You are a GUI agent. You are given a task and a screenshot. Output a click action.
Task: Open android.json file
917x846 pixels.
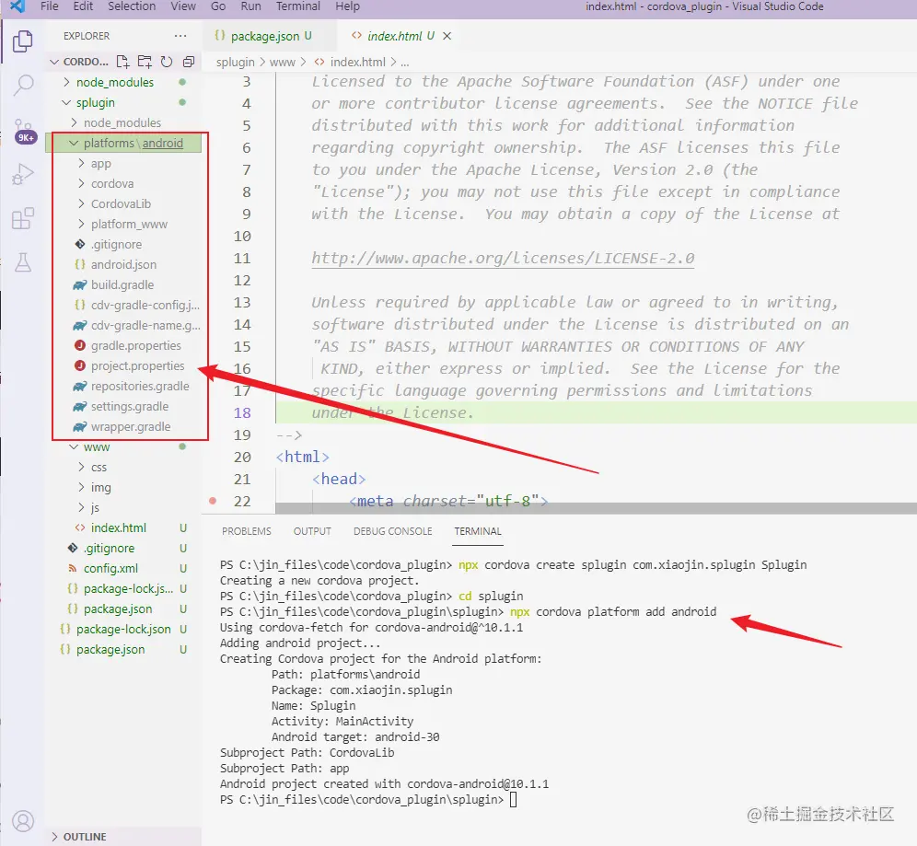coord(123,264)
